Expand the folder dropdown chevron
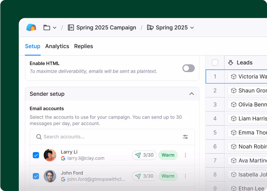 [x=55, y=28]
